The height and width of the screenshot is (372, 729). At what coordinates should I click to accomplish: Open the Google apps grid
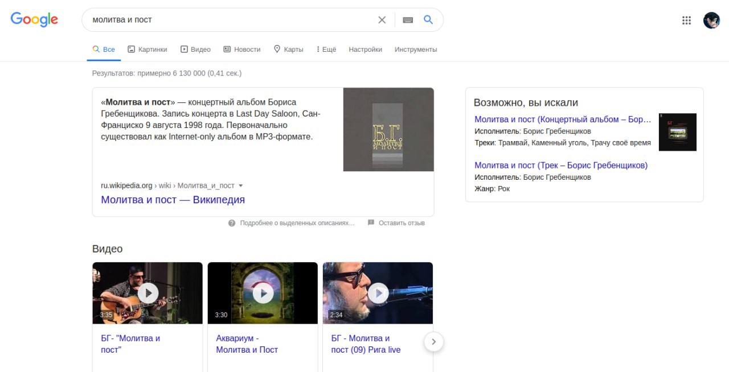click(687, 20)
